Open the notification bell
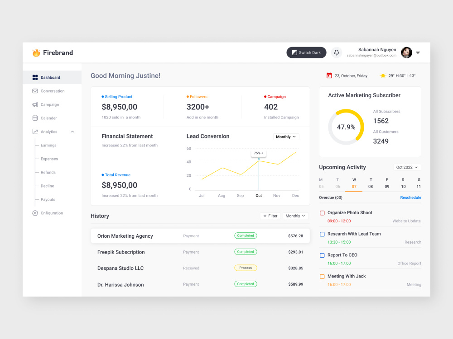Viewport: 453px width, 339px height. [337, 52]
